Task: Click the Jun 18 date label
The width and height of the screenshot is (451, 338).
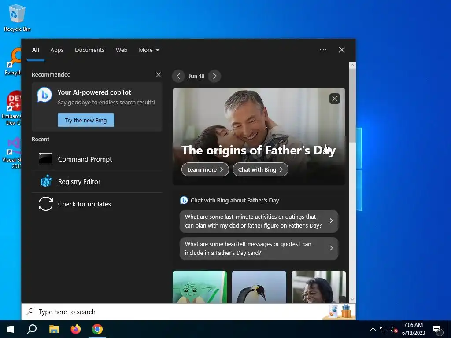Action: pos(196,76)
